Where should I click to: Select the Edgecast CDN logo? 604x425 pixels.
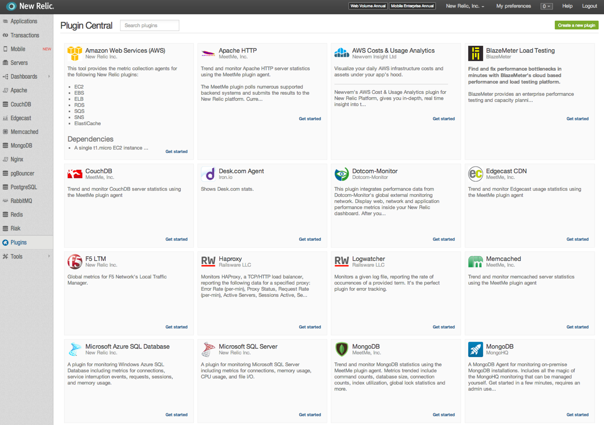coord(476,174)
